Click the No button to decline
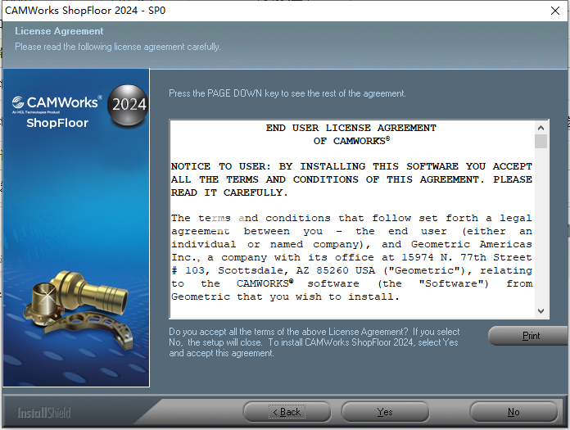Screen dimensions: 570x430 tap(513, 412)
